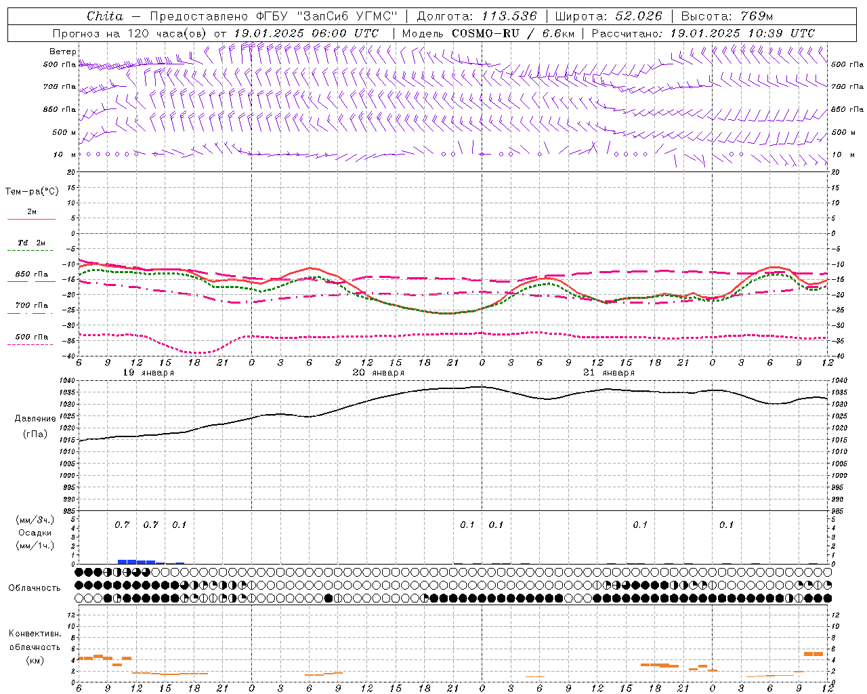
Task: Select the forecast start "19.01.2025 06:00 UTC"
Action: coord(305,33)
